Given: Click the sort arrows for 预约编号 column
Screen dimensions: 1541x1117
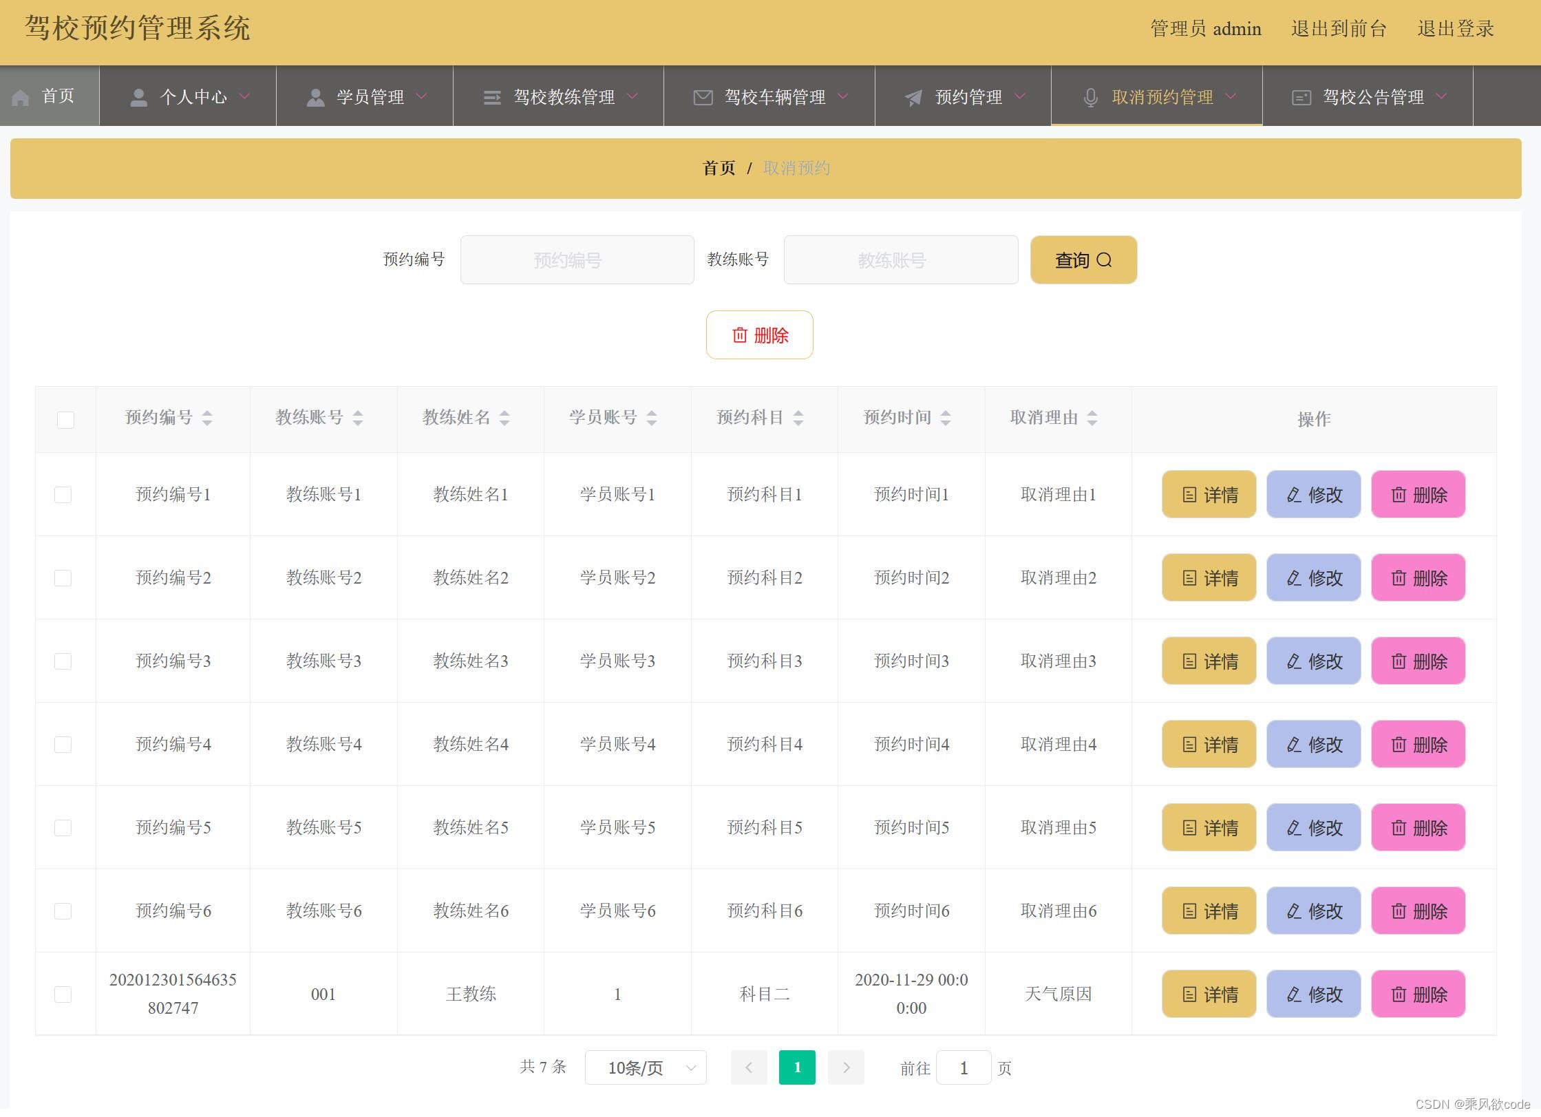Looking at the screenshot, I should [x=207, y=418].
